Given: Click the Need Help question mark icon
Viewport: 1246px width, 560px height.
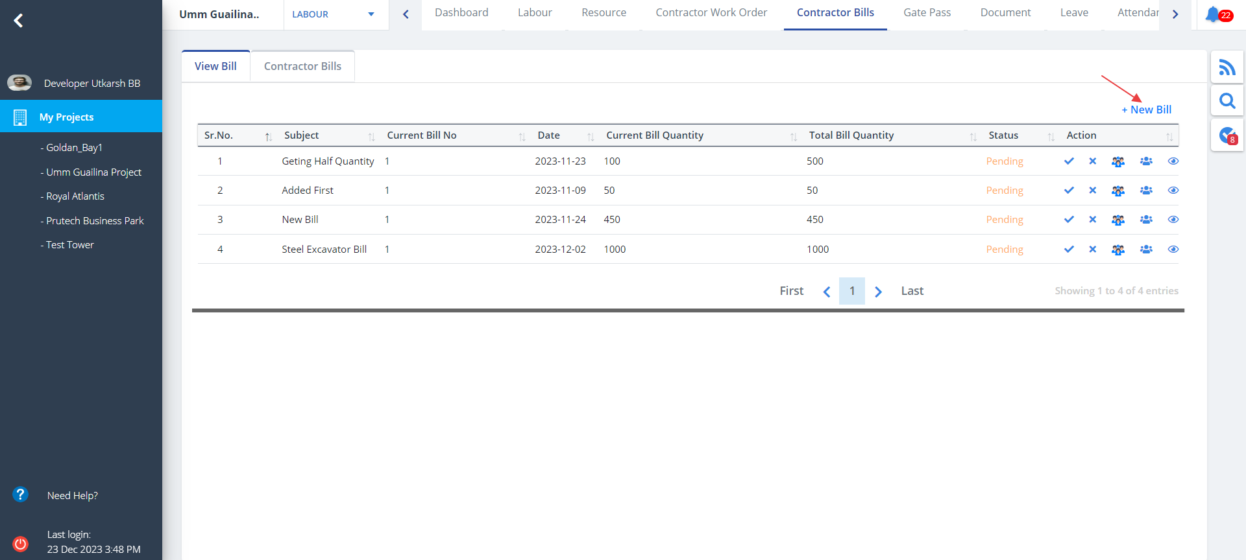Looking at the screenshot, I should 21,495.
